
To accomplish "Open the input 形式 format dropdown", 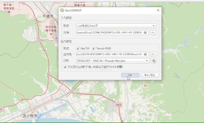I will [x=116, y=26].
